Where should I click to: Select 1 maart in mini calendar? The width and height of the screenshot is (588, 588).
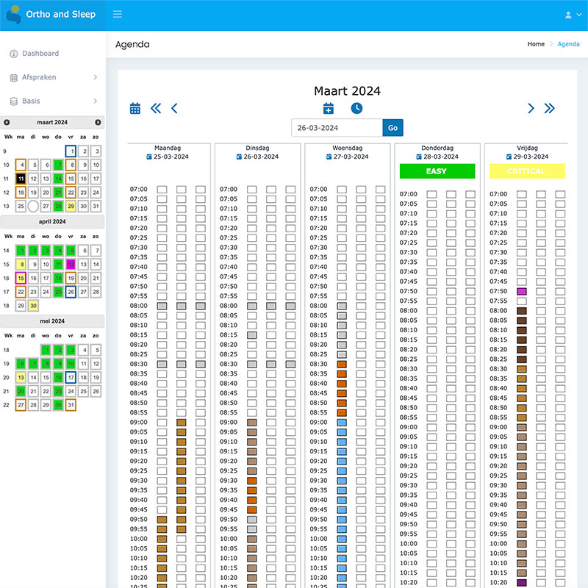[71, 151]
